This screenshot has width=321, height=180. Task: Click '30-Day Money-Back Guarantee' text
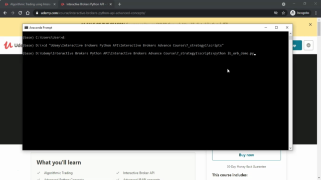(x=246, y=166)
